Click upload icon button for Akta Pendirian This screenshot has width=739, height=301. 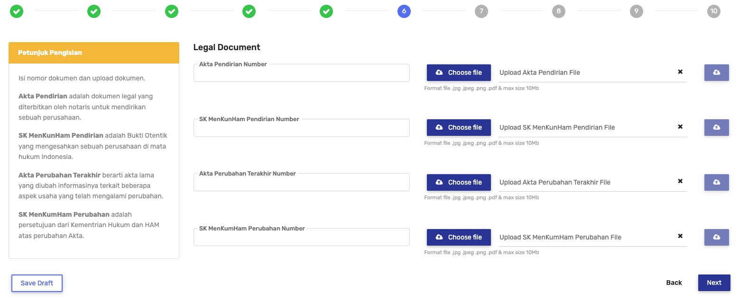(x=716, y=72)
